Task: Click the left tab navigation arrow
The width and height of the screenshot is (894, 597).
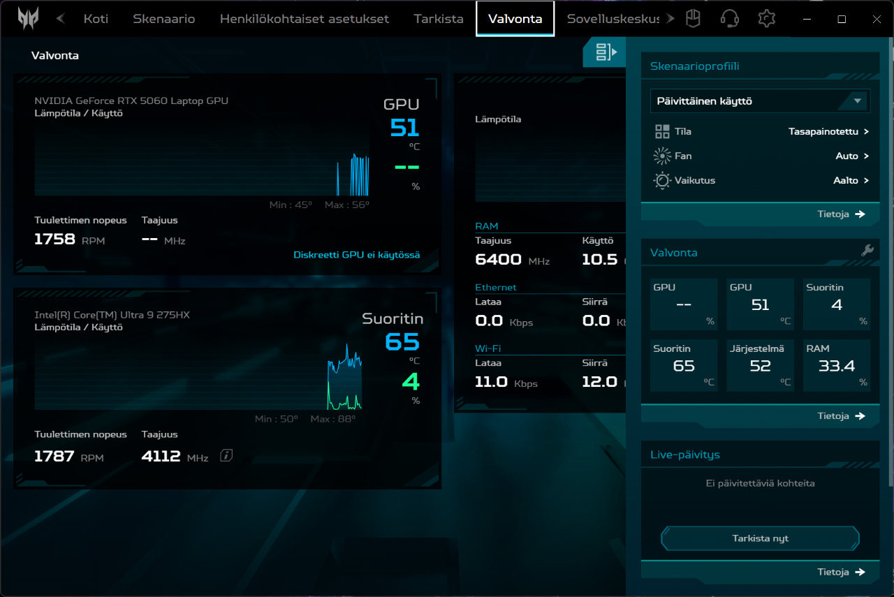Action: click(x=61, y=19)
